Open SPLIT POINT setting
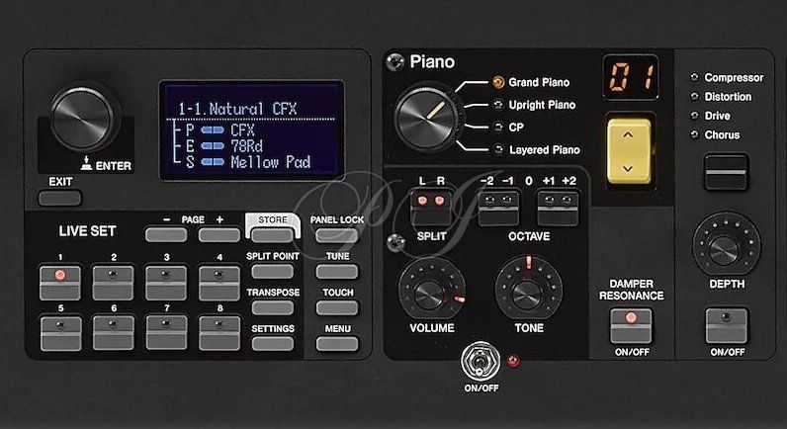 [273, 272]
